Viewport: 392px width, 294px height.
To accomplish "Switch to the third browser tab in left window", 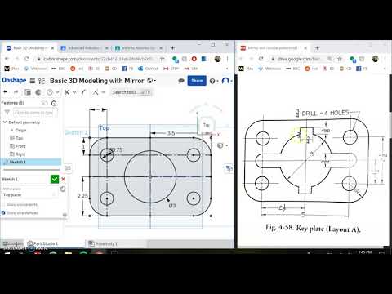I will 139,48.
